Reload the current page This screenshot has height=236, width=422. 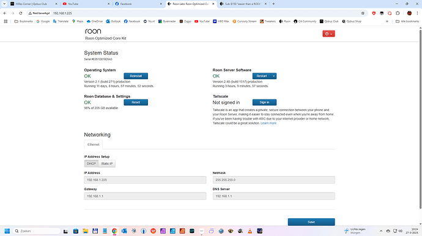(20, 13)
